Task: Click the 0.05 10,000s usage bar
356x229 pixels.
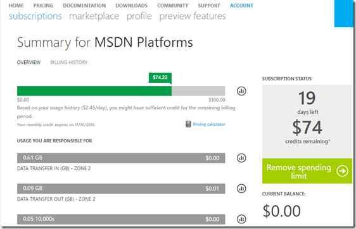Action: [121, 220]
